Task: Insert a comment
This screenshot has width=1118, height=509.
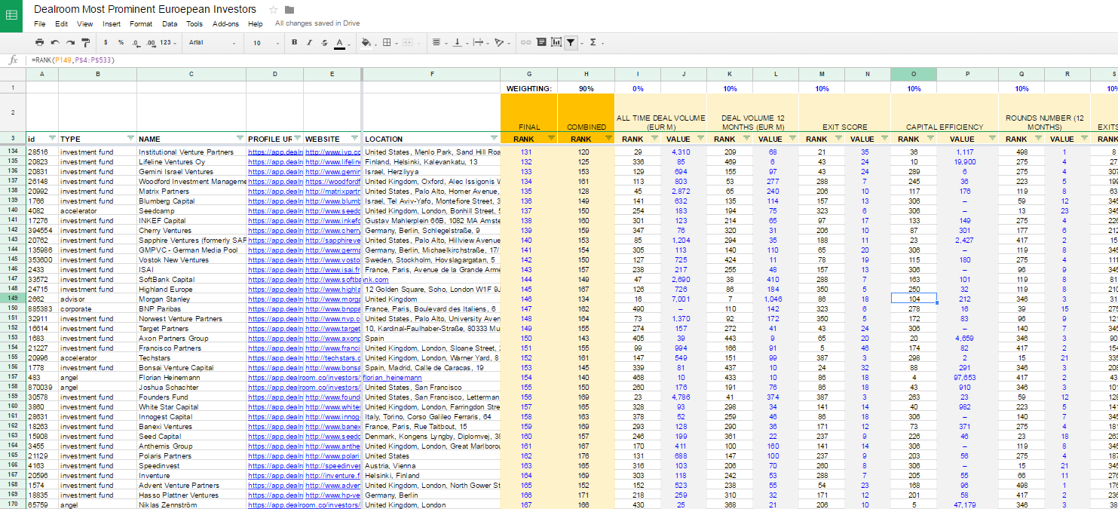Action: pos(541,43)
